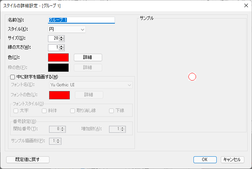Close the スタイルの詳細設定 dialog

[x=245, y=5]
